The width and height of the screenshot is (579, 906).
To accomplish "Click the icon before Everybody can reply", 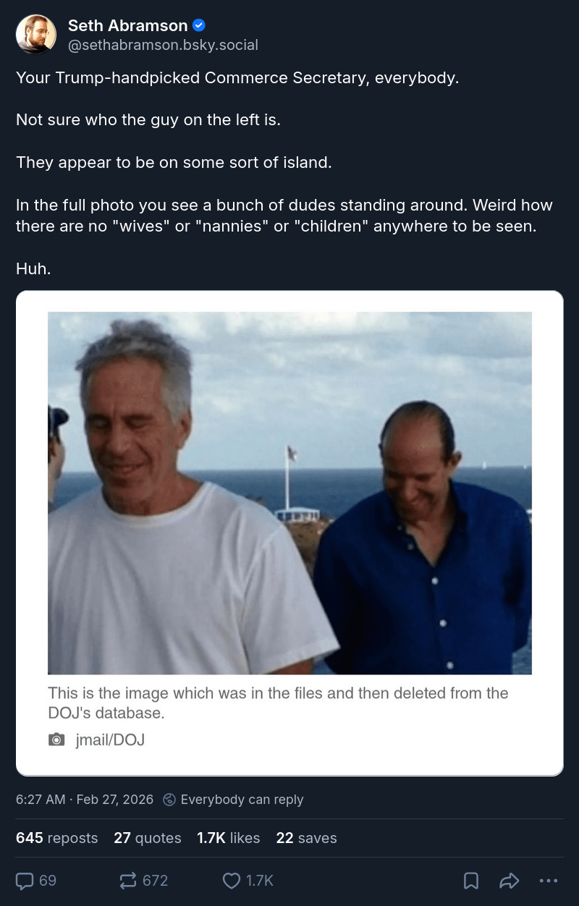I will [169, 799].
